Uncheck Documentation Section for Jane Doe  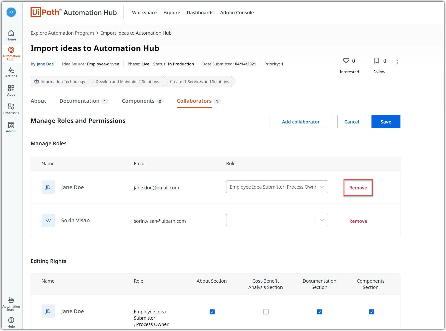point(320,312)
